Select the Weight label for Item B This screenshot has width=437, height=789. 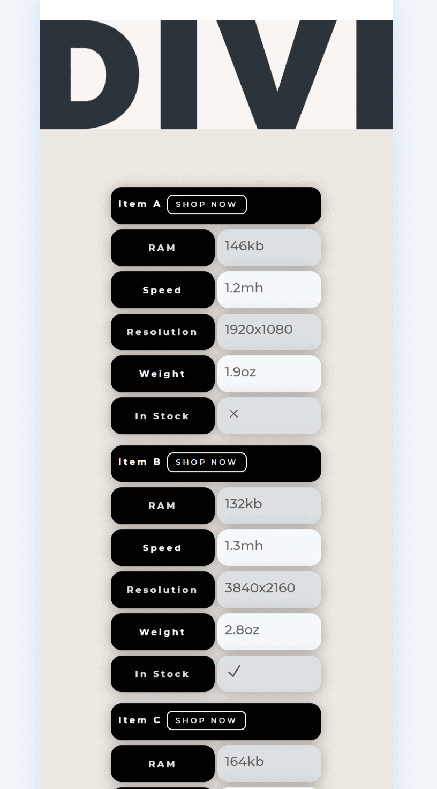162,631
